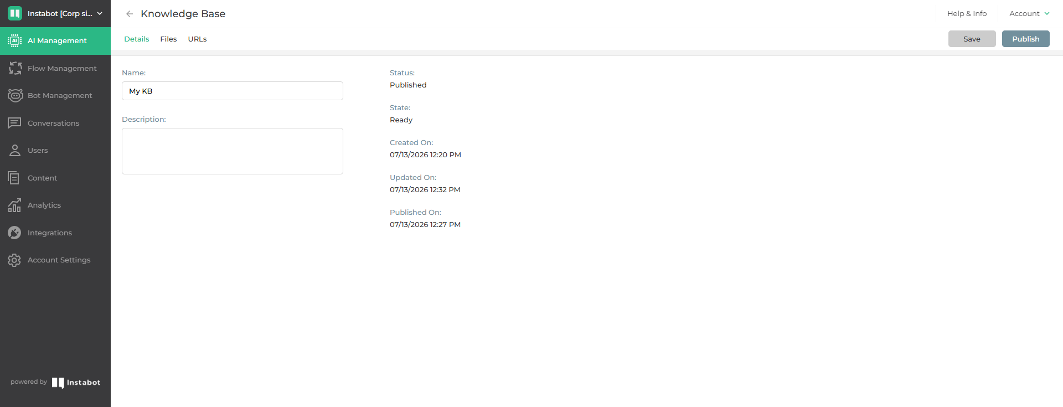The image size is (1063, 407).
Task: Click the Content documents icon
Action: point(14,178)
